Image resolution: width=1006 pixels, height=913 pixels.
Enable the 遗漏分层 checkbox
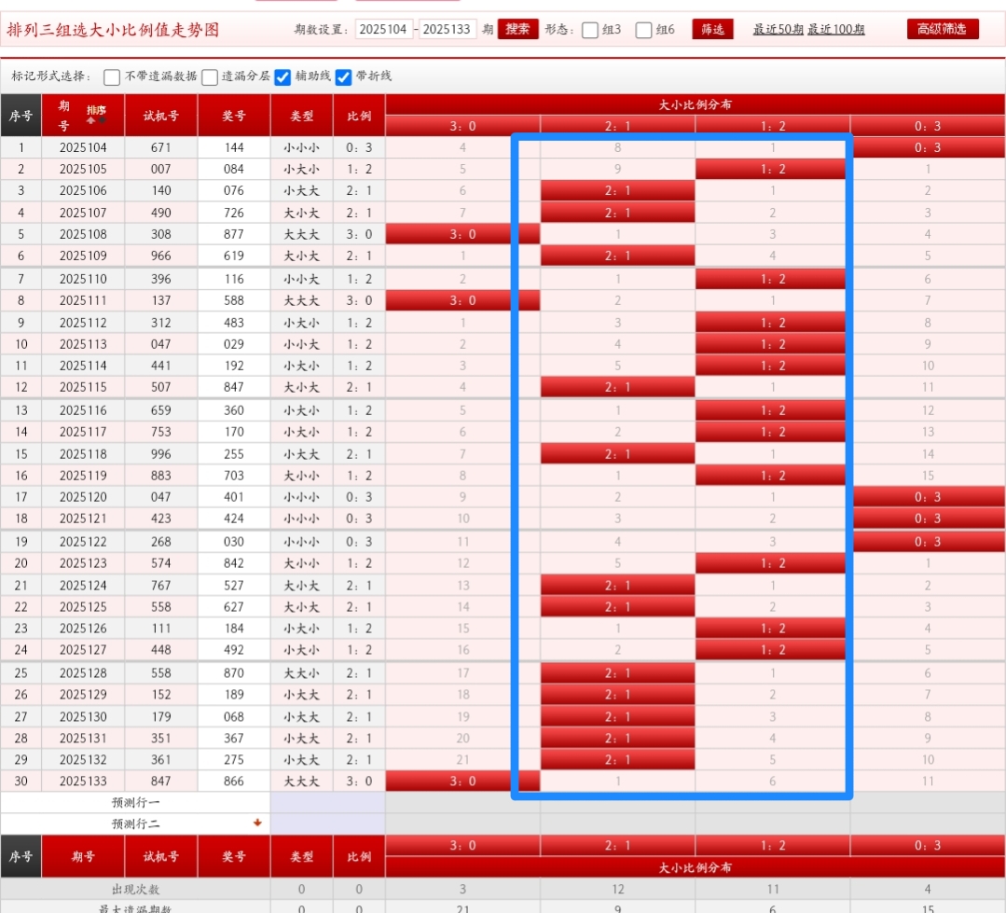tap(210, 76)
